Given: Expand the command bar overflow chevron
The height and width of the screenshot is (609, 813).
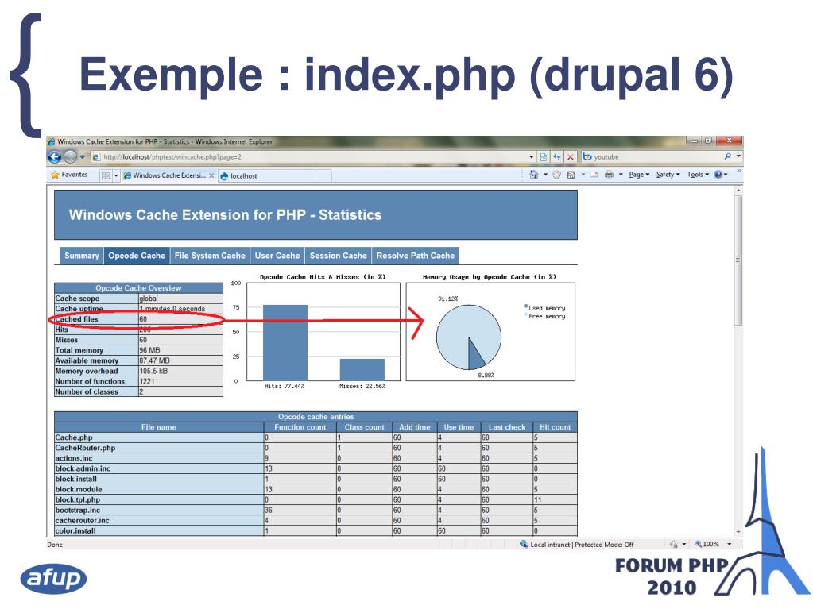Looking at the screenshot, I should coord(739,171).
